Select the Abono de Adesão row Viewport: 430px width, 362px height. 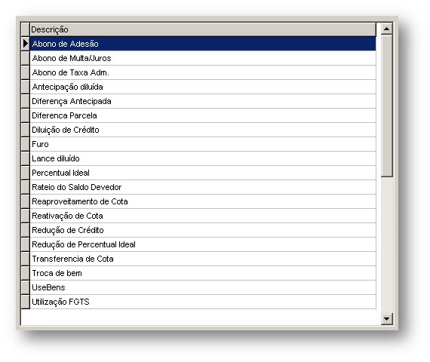(203, 44)
